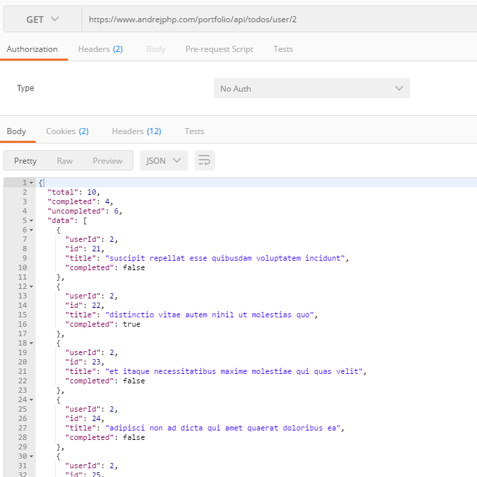Click the "userId": 2 on line 19
Screen dimensions: 477x477
point(92,352)
